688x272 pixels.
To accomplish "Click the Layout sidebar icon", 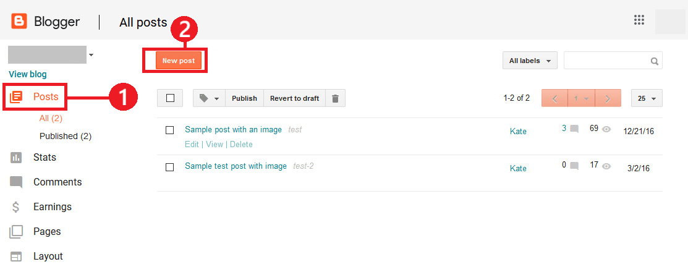I will (x=16, y=256).
